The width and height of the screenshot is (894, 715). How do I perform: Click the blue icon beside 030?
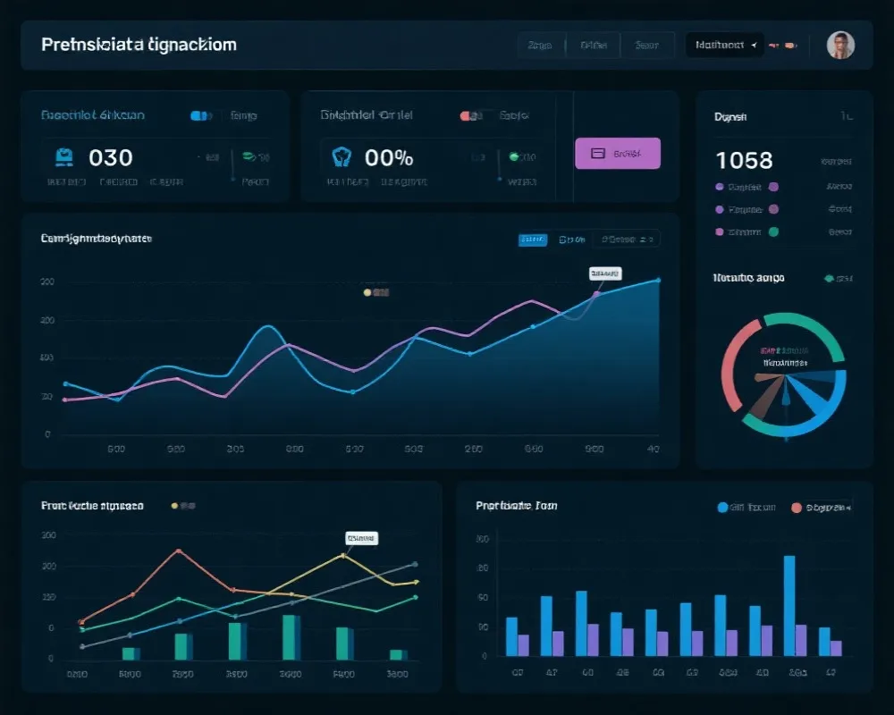65,158
